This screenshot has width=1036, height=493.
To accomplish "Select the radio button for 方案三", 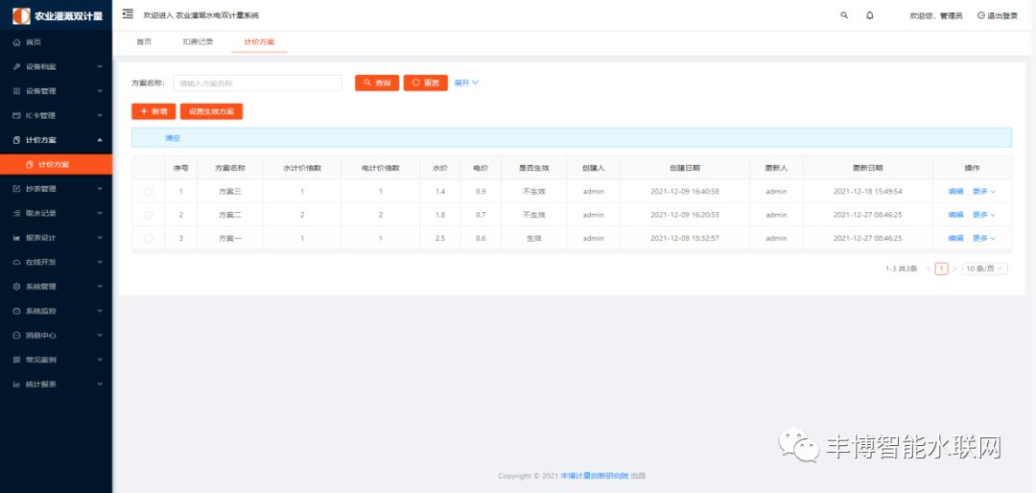I will [x=148, y=192].
